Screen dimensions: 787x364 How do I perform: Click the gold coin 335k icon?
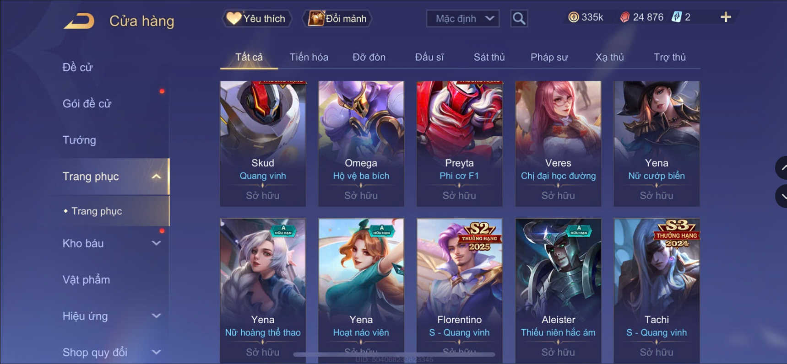click(573, 17)
